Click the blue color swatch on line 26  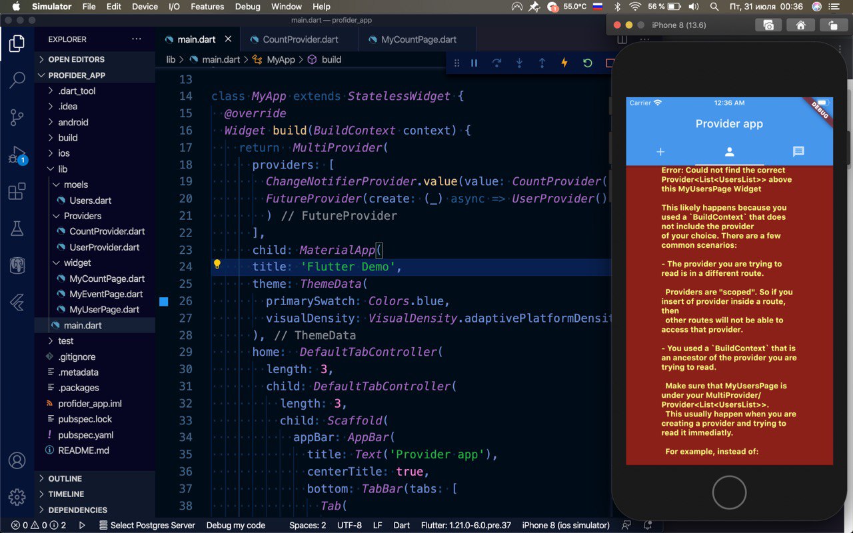click(164, 301)
